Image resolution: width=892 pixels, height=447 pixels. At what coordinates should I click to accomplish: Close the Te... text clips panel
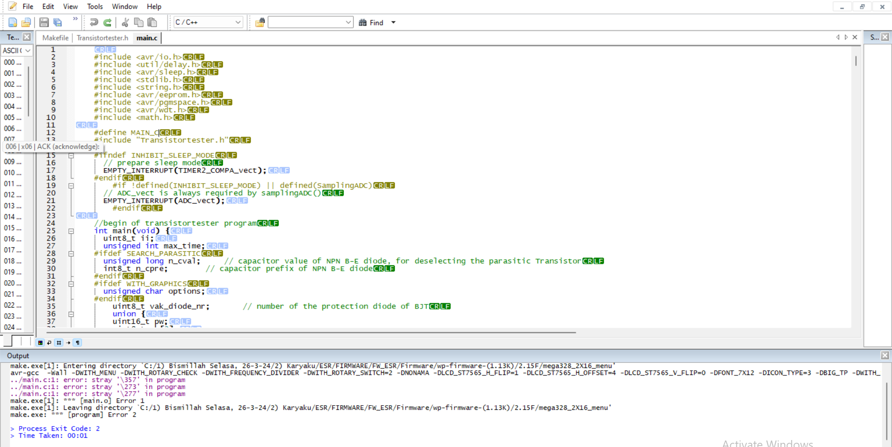(27, 37)
